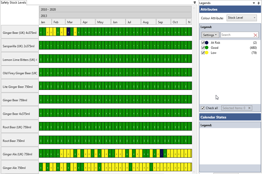Open the Settings dropdown in Legend
The height and width of the screenshot is (174, 262).
click(x=210, y=35)
